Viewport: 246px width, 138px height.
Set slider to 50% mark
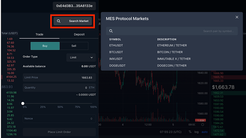point(60,107)
